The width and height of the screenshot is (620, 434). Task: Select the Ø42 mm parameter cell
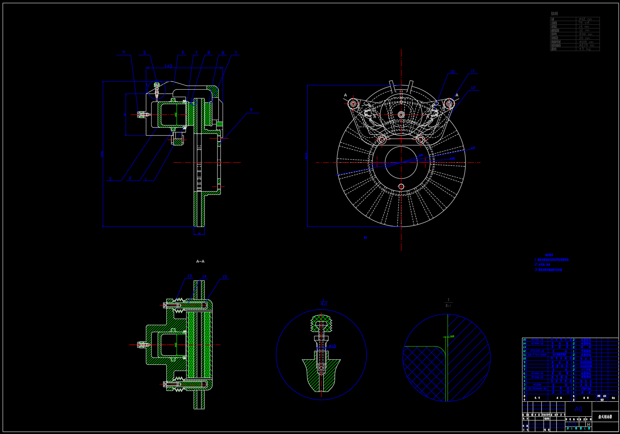(585, 19)
